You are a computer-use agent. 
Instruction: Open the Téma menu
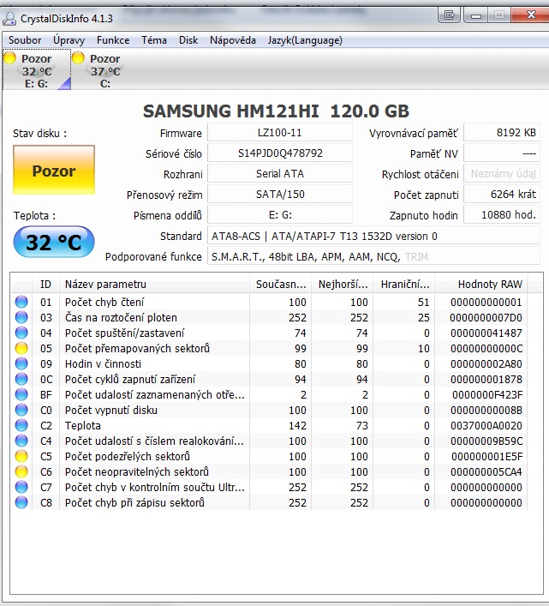point(154,40)
